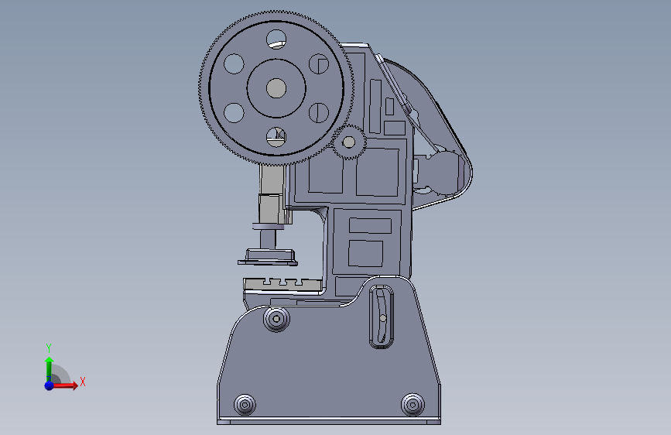Select the curved slot adjustment on the base
Viewport: 671px width, 435px height.
tap(382, 317)
